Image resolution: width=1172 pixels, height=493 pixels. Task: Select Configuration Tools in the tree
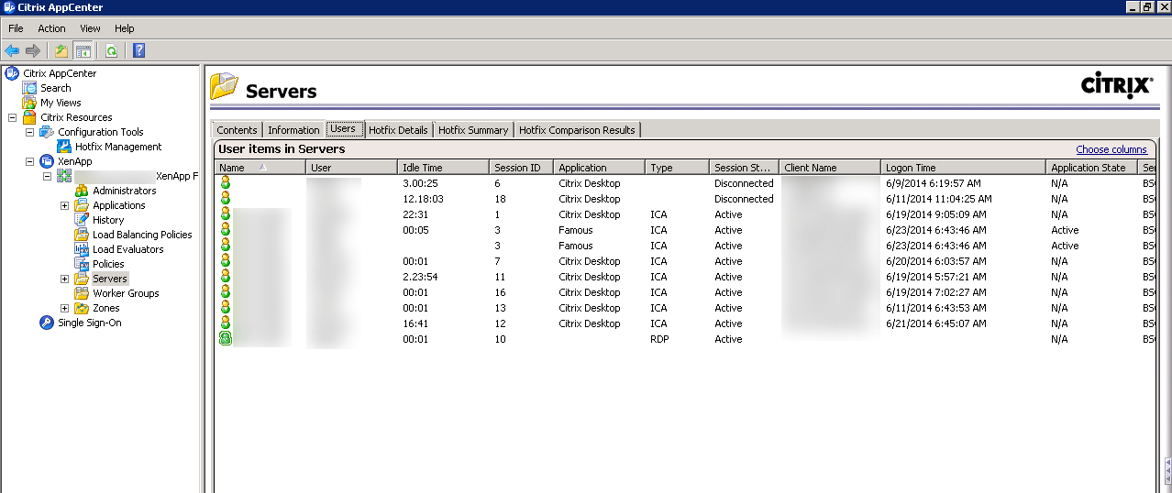click(x=101, y=132)
